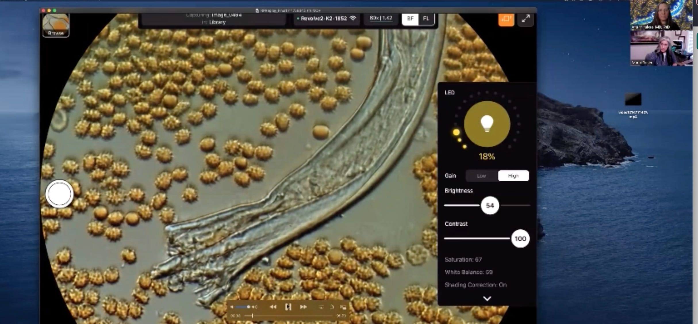
Task: Click the white round capture shutter button
Action: 60,194
